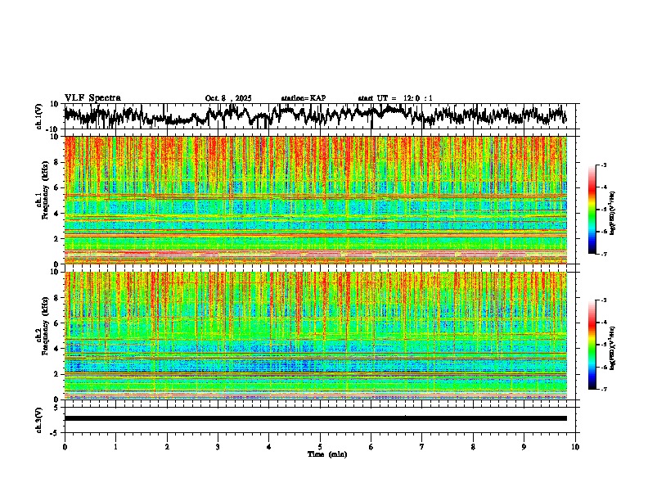Click the '10' time axis tick label
Image resolution: width=648 pixels, height=501 pixels.
click(x=575, y=447)
